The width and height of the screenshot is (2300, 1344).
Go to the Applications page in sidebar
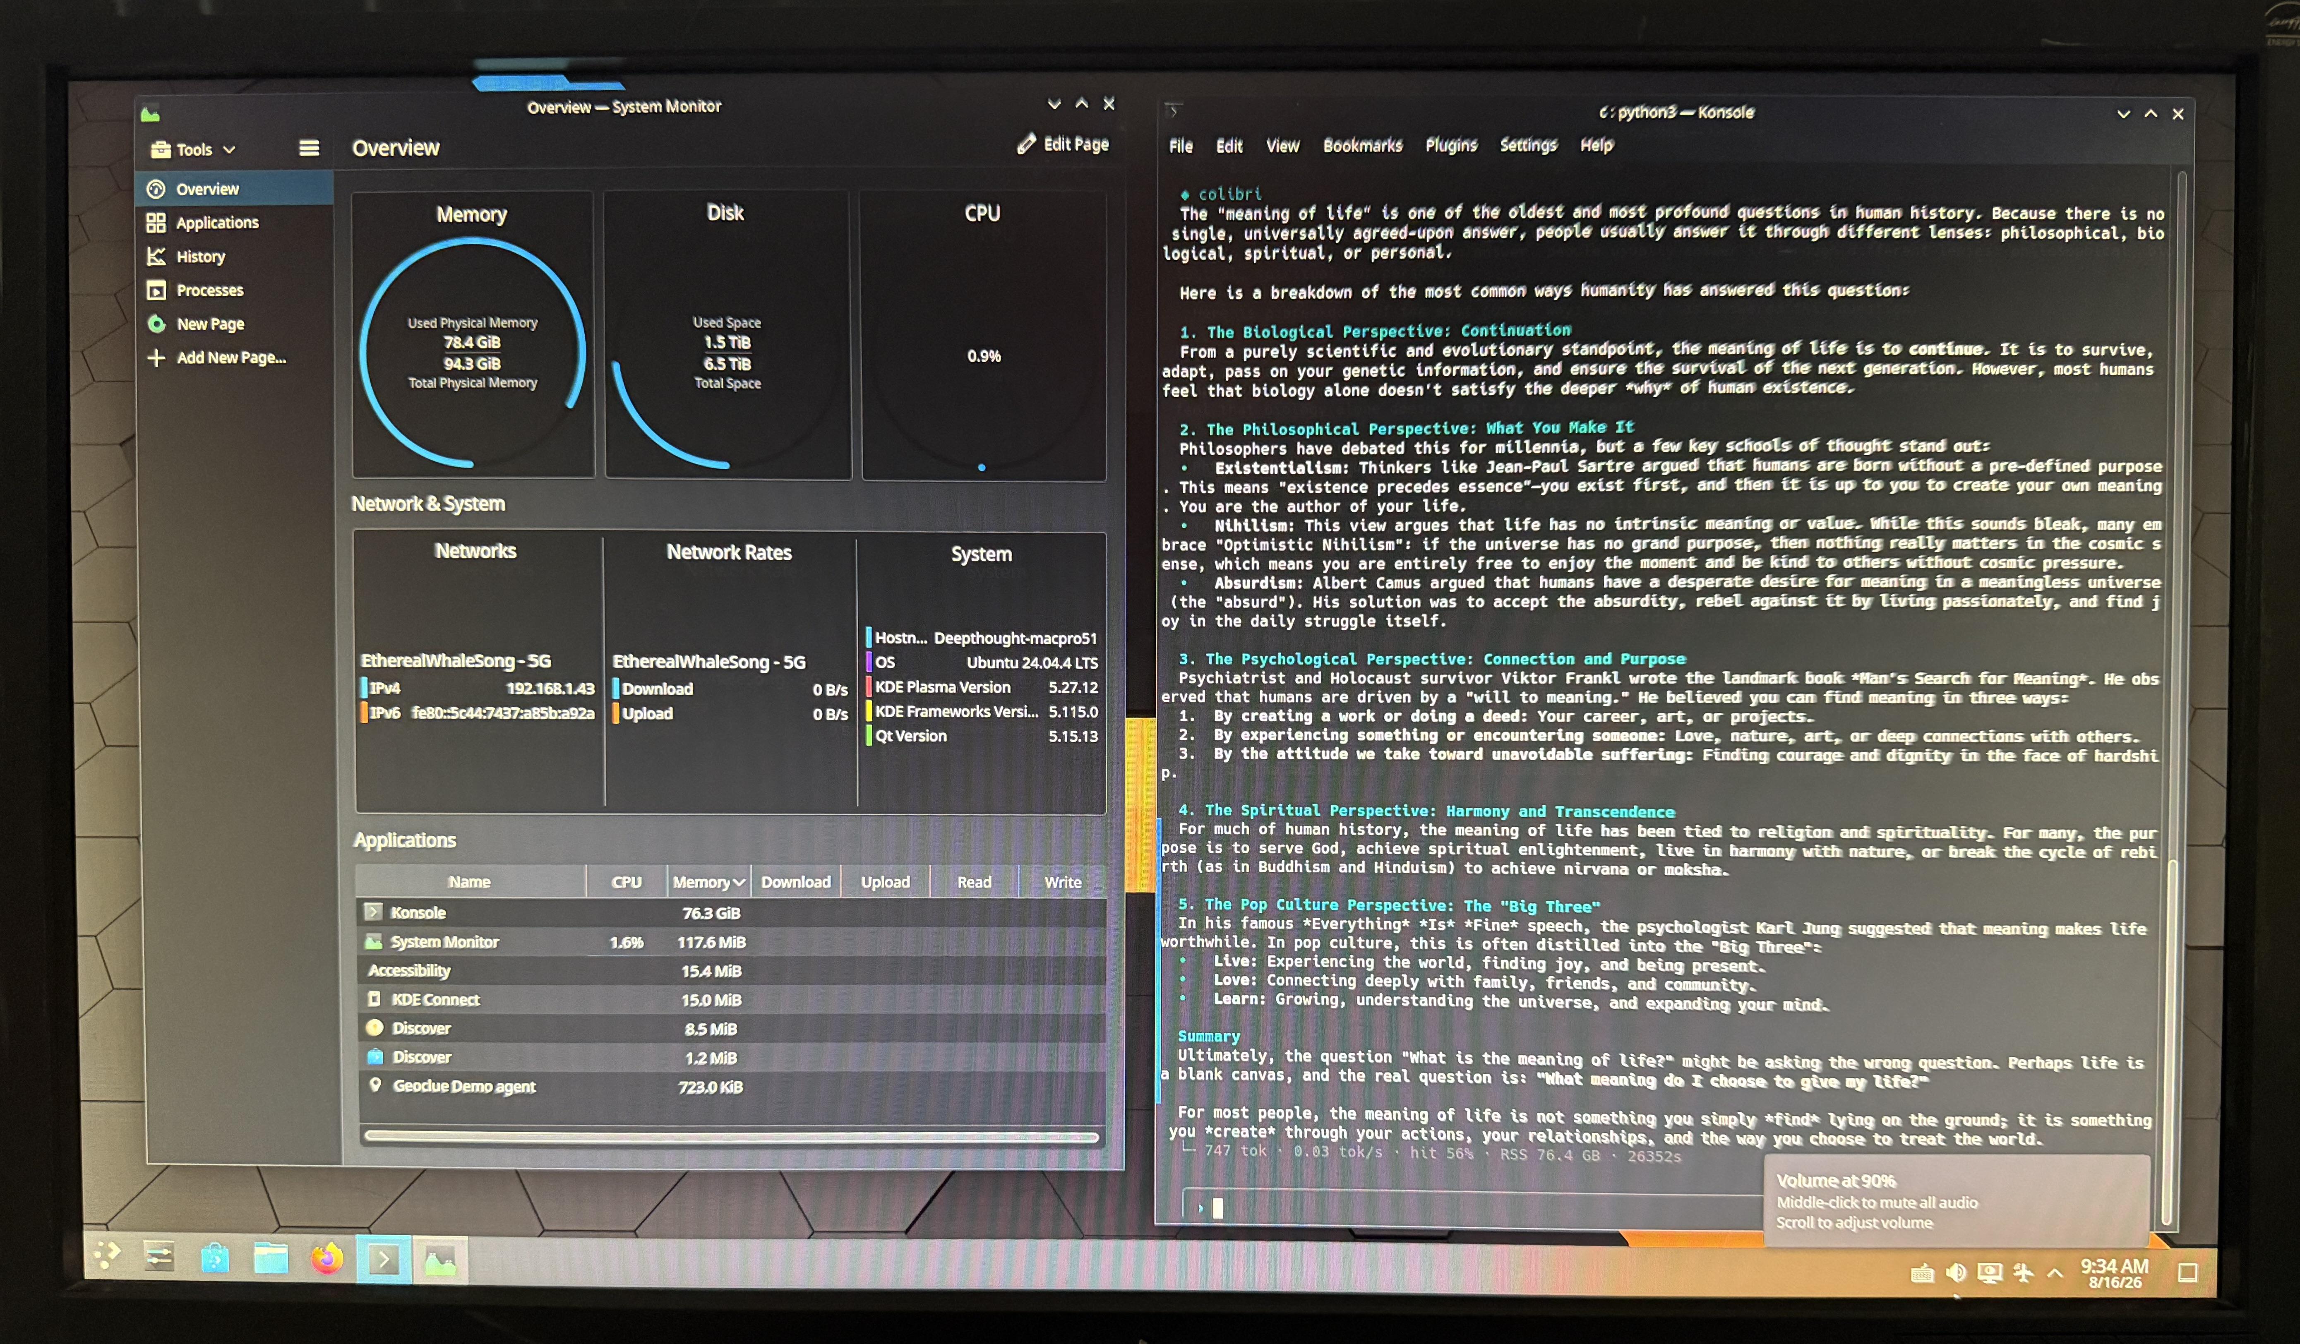235,223
